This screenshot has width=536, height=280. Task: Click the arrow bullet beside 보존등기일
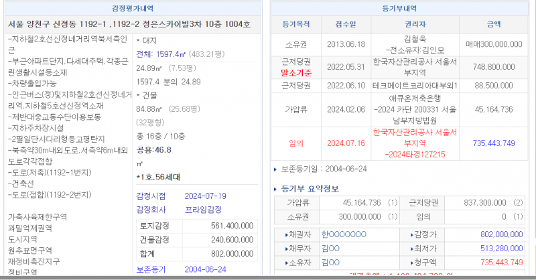276,167
